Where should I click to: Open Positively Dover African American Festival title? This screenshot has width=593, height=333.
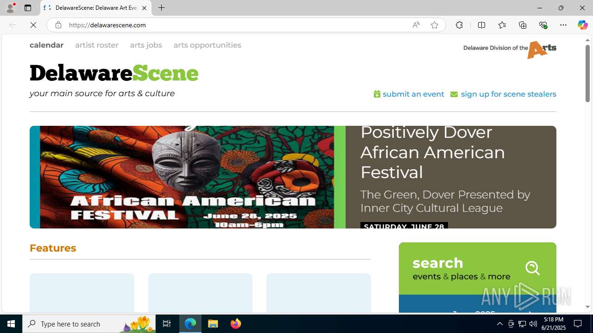[x=433, y=152]
